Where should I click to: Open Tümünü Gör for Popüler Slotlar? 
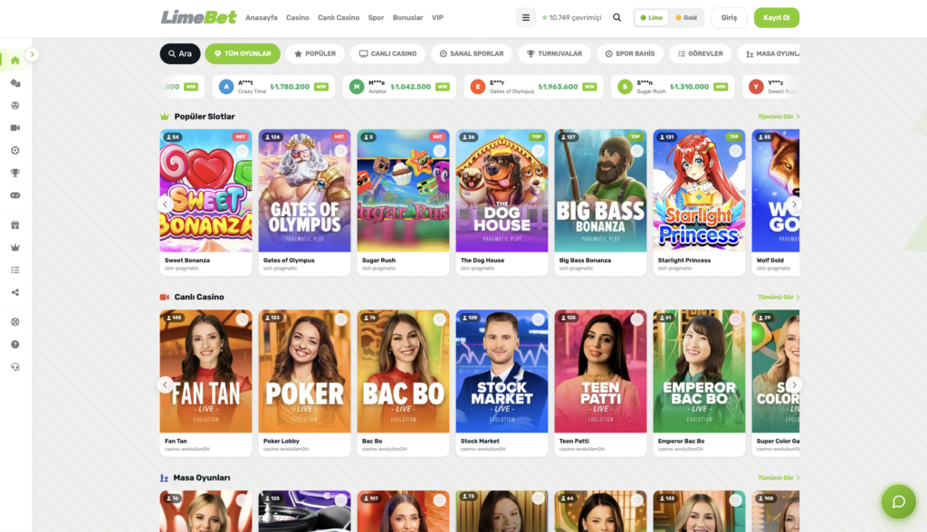pos(778,117)
